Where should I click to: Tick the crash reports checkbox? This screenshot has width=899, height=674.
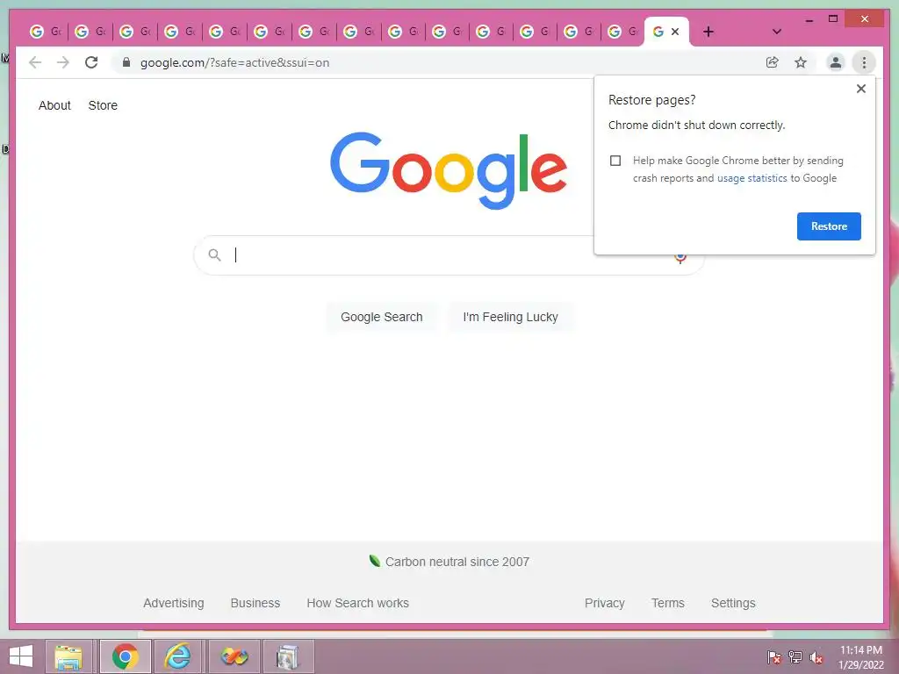click(x=615, y=161)
